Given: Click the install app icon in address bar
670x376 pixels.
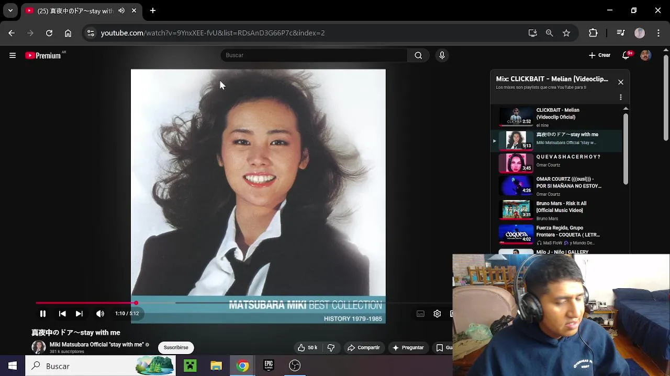Looking at the screenshot, I should [x=533, y=33].
